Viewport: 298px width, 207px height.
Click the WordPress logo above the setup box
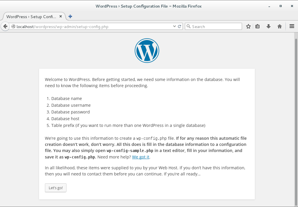pyautogui.click(x=147, y=50)
